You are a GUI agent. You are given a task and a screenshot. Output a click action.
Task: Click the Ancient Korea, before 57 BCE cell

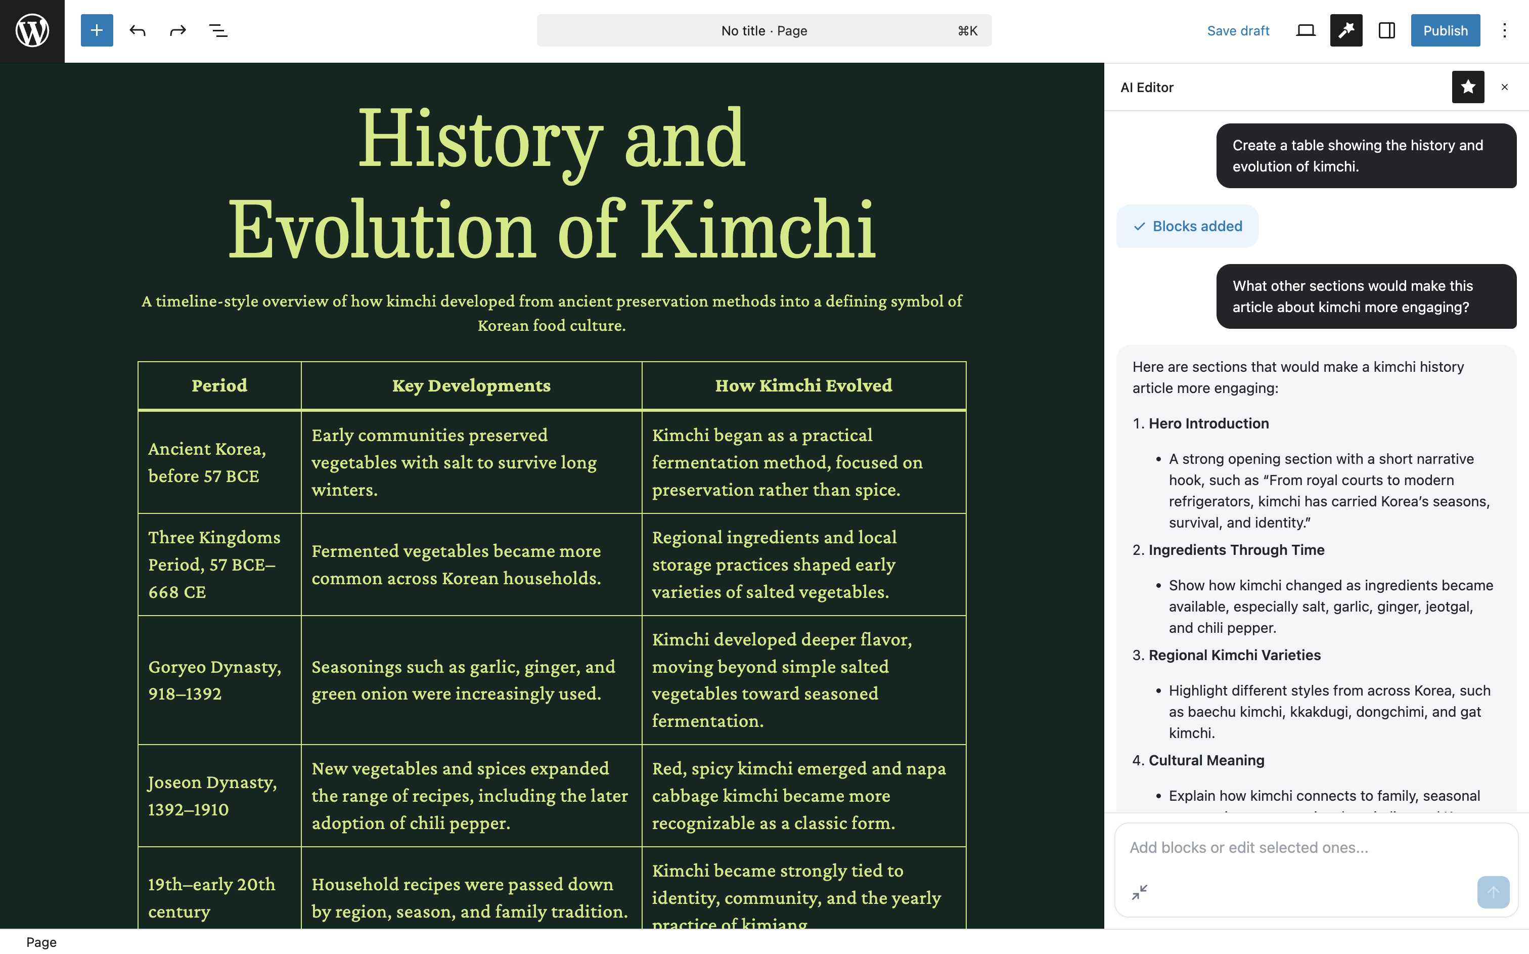click(x=219, y=462)
